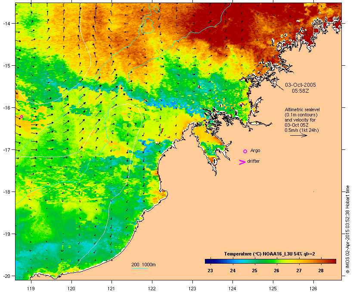Viewport: 353px width, 292px height.
Task: Click the 'Altimetric sealevel' text
Action: click(302, 109)
